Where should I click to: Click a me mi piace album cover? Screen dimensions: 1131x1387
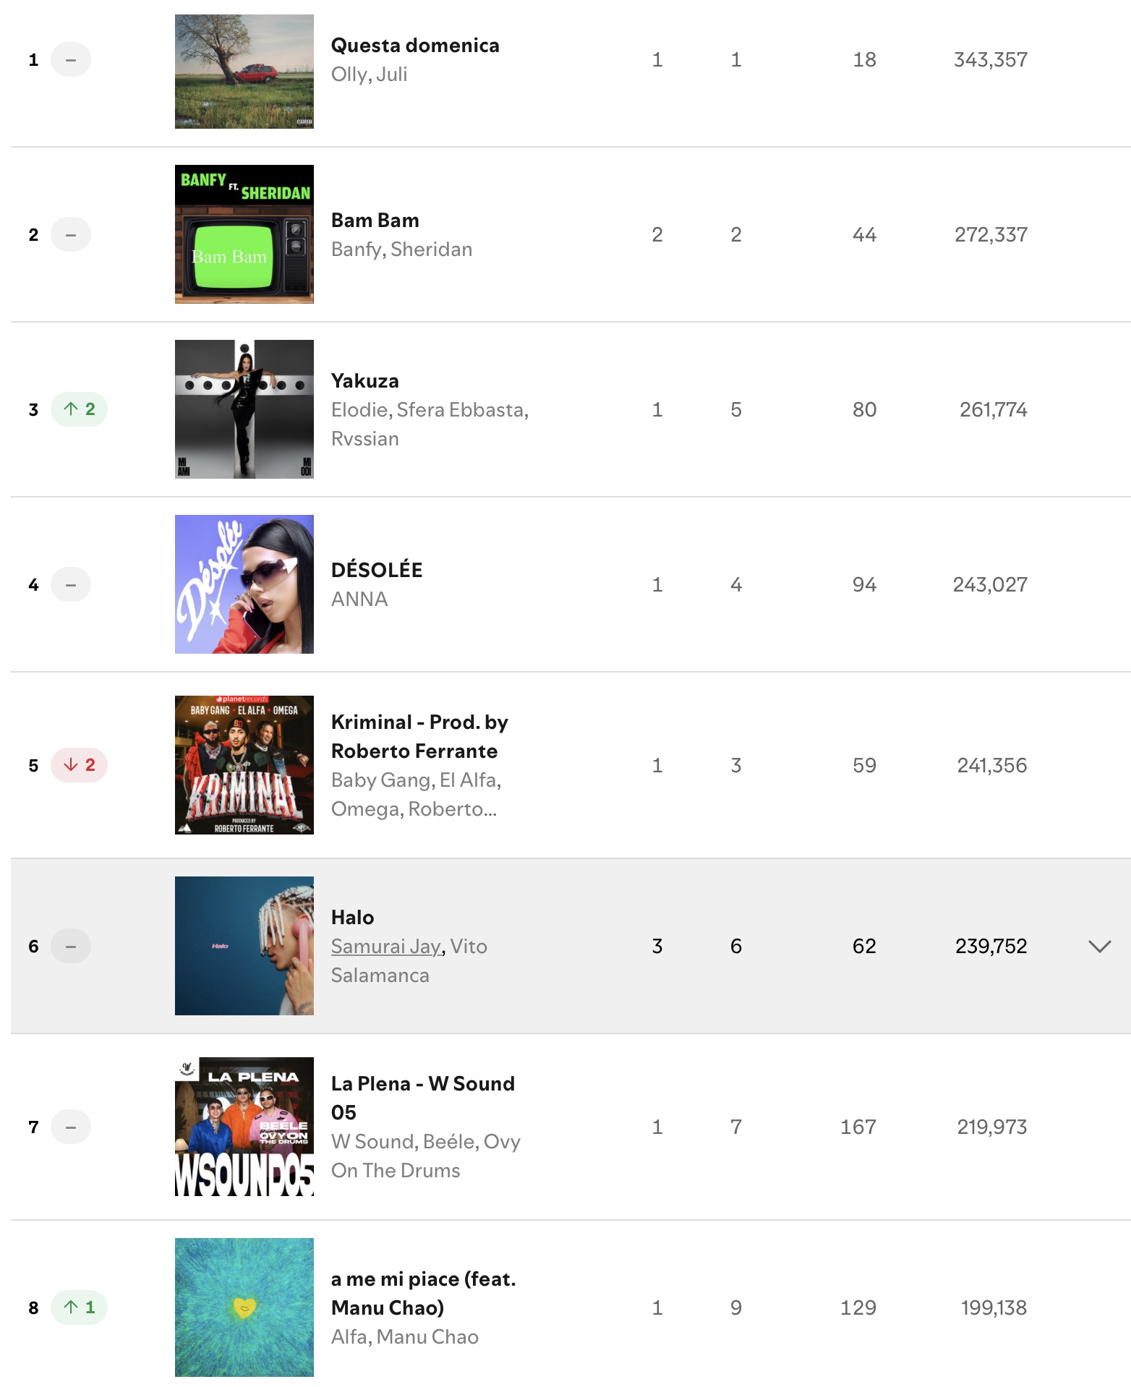click(244, 1307)
